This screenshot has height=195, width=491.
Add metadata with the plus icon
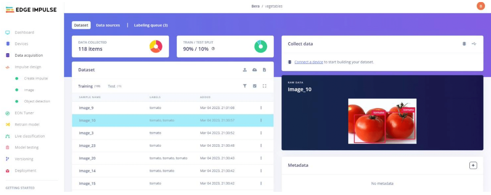click(x=473, y=165)
